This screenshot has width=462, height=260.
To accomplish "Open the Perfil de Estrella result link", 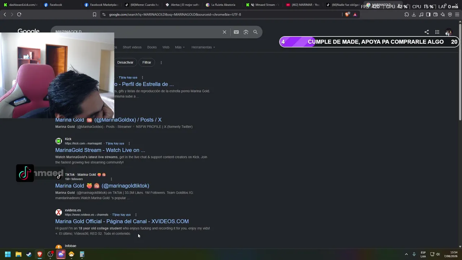I will coord(144,84).
